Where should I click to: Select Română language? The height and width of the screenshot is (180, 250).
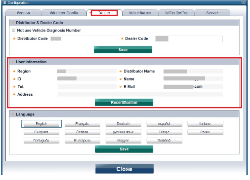[x=164, y=141]
